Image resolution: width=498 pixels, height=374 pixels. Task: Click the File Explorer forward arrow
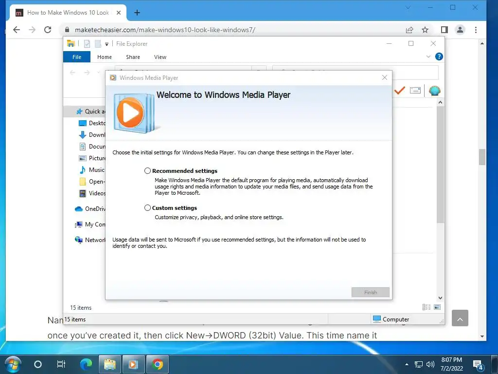click(x=87, y=73)
